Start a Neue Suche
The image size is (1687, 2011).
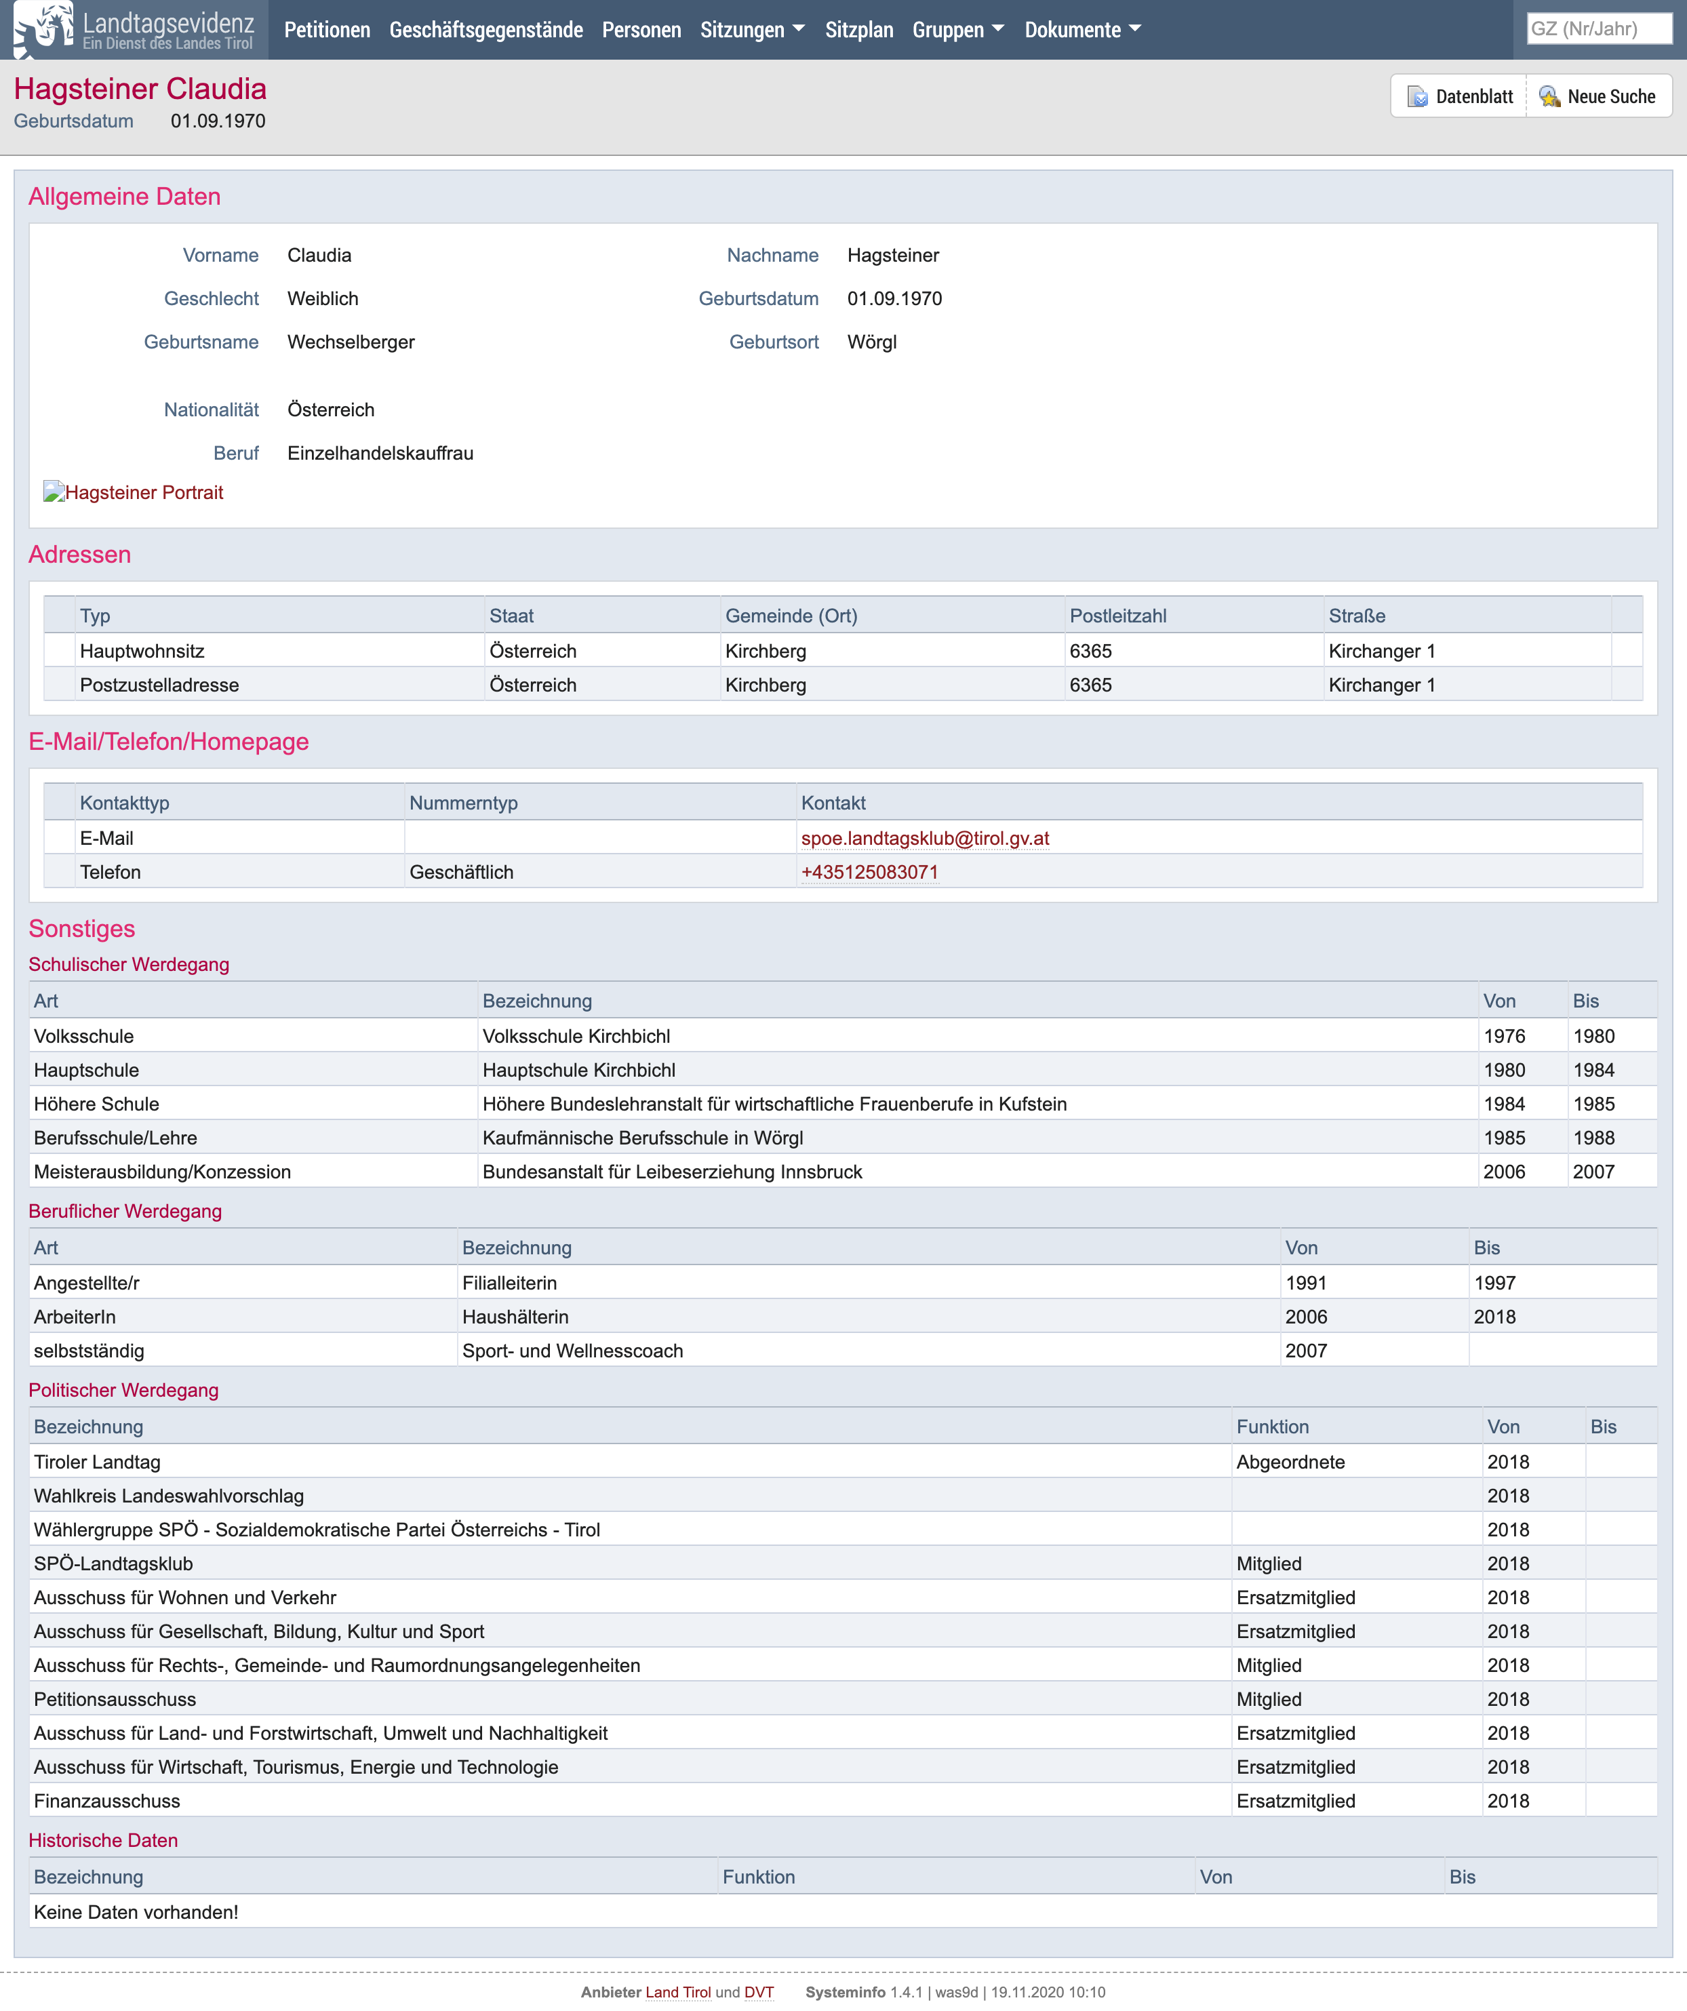pos(1599,97)
